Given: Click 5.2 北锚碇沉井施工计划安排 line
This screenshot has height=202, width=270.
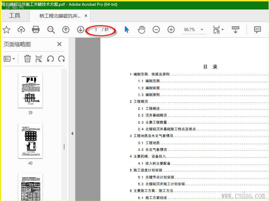Looking at the screenshot, I should pyautogui.click(x=204, y=184).
